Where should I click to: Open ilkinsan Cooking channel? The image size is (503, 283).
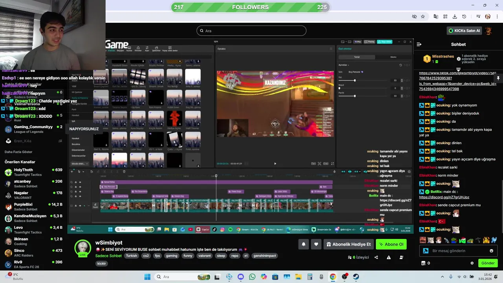coord(33,241)
